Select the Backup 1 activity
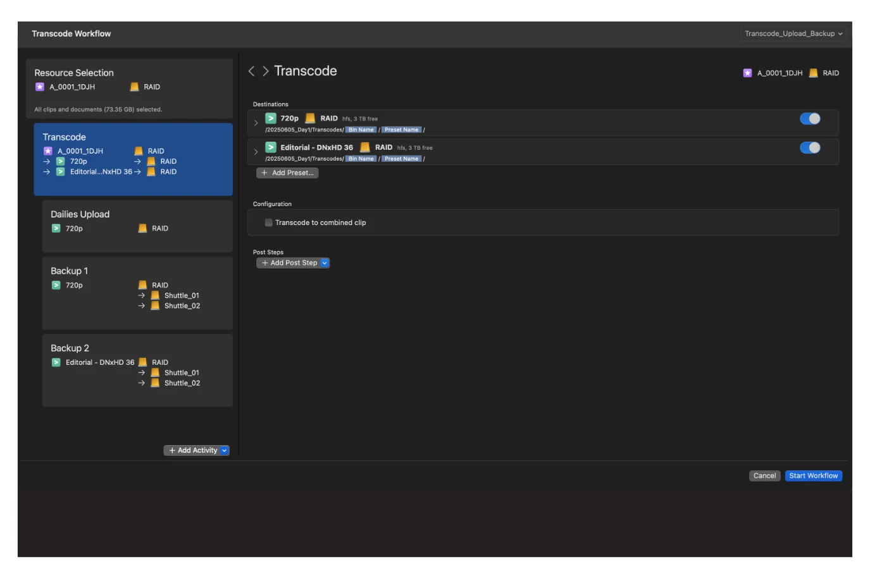Image resolution: width=870 pixels, height=569 pixels. point(137,293)
